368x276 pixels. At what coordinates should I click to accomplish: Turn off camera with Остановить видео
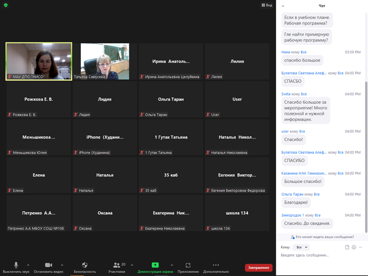tap(48, 265)
